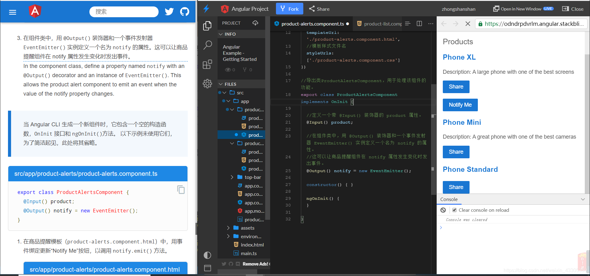The width and height of the screenshot is (590, 276).
Task: Toggle the bottom panel layout icon
Action: point(207,268)
